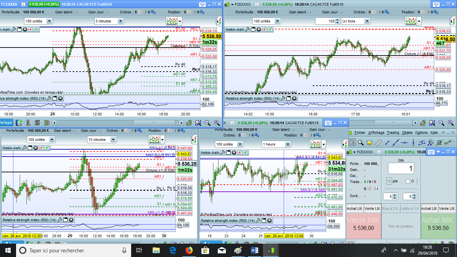Move Heikin-Ashi panel up in 1 heure chart
The height and width of the screenshot is (257, 457).
246,153
